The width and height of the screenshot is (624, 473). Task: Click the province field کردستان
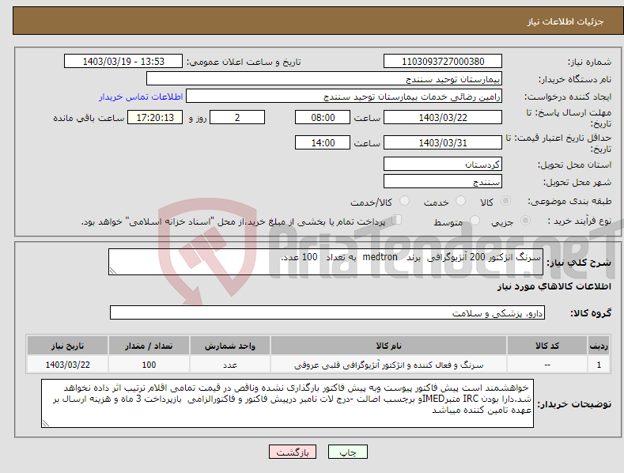(x=443, y=164)
